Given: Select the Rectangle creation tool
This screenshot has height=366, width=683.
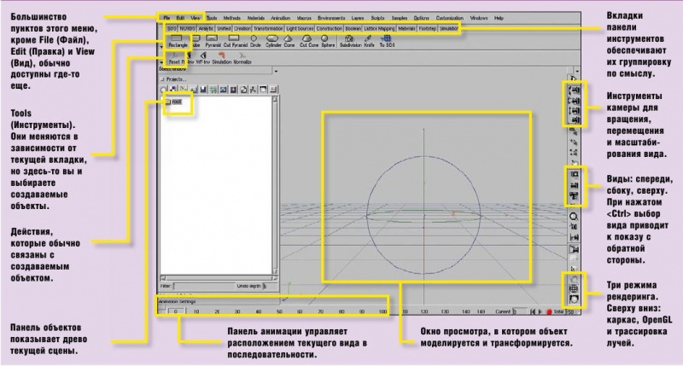Looking at the screenshot, I should (x=178, y=41).
